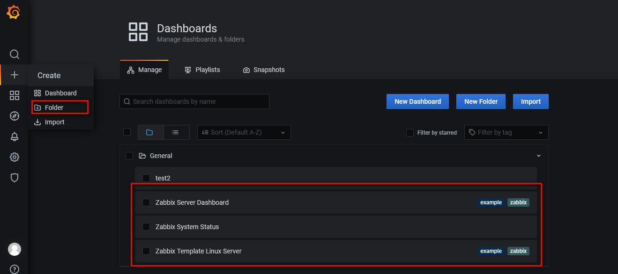Open the Sort (Default A-Z) dropdown
Viewport: 618px width, 274px height.
tap(244, 132)
